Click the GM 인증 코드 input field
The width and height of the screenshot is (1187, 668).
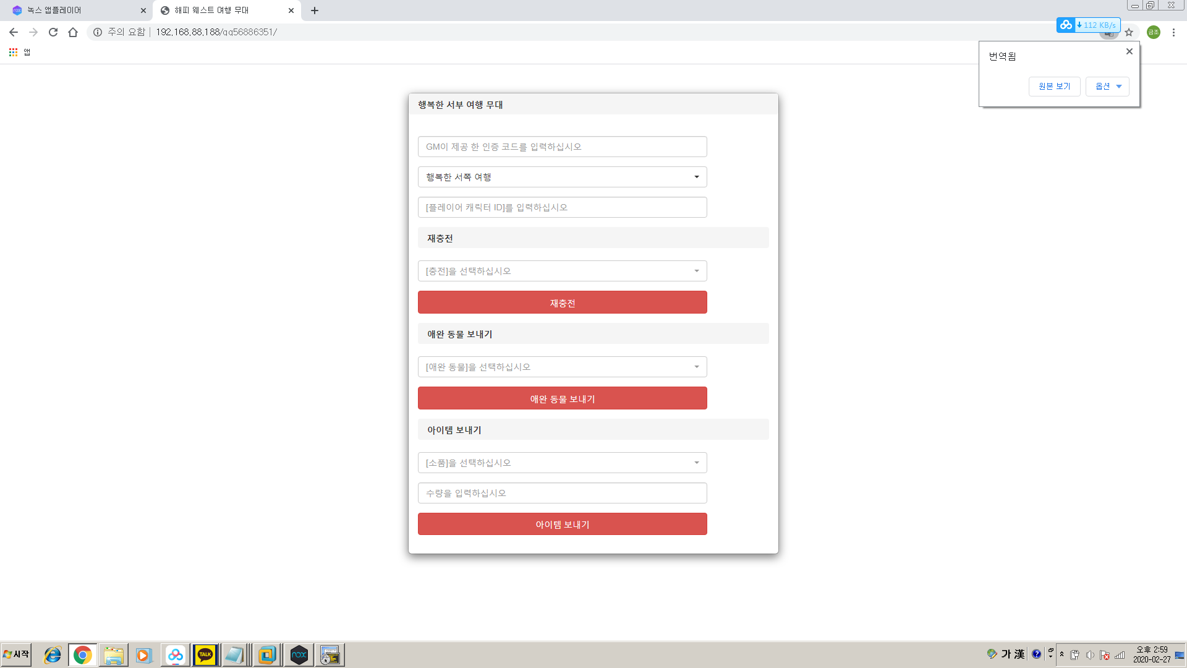coord(562,147)
